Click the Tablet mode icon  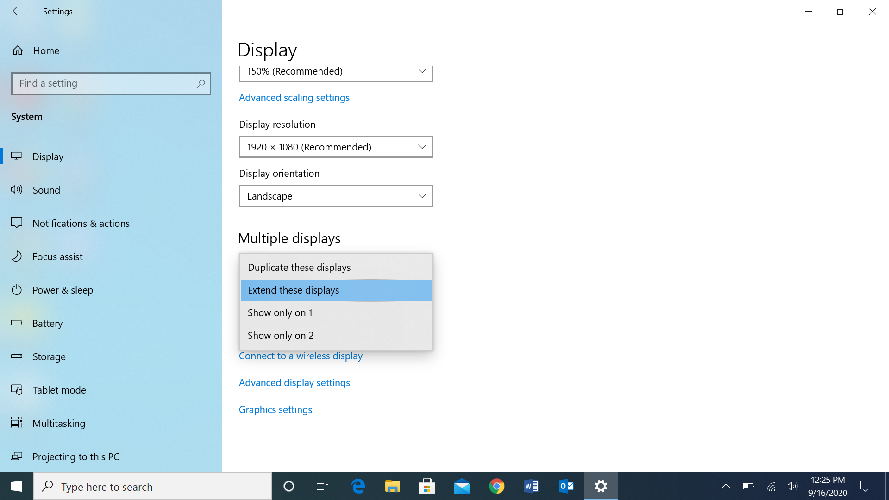(x=17, y=390)
